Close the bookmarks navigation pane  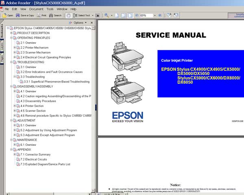92,23
